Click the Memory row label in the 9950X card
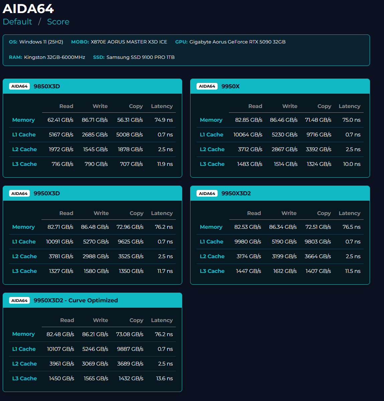 211,120
